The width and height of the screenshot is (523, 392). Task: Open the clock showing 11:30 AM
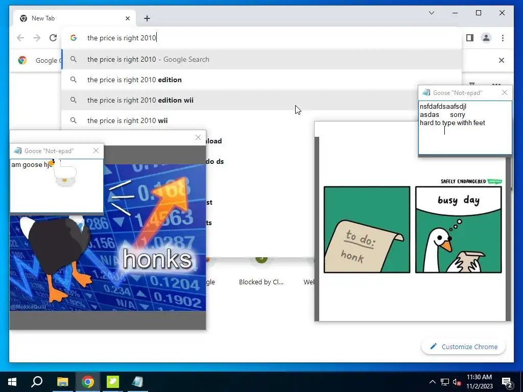coord(479,382)
